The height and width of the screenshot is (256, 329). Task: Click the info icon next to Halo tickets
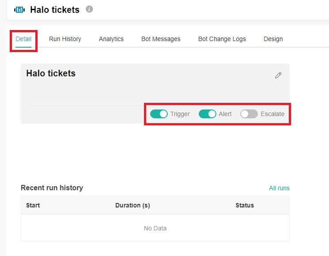tap(89, 9)
